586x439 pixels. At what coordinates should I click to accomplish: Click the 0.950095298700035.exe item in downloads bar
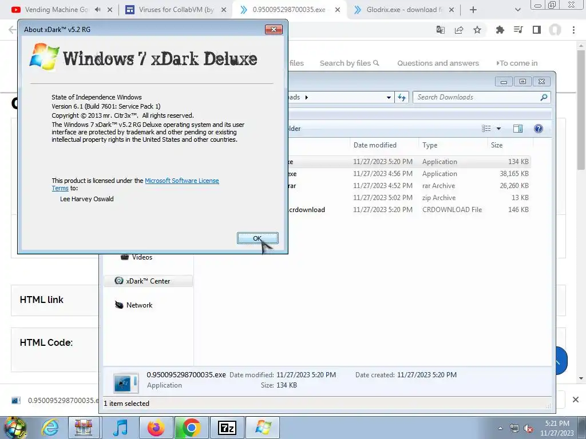[56, 400]
